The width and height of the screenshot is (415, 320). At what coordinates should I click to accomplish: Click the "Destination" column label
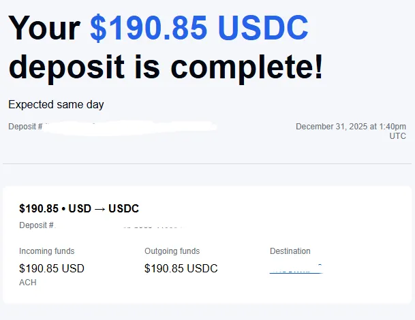pyautogui.click(x=290, y=251)
